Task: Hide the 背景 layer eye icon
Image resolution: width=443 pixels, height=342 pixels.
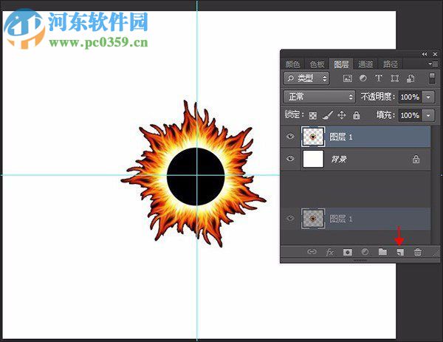Action: pyautogui.click(x=290, y=159)
